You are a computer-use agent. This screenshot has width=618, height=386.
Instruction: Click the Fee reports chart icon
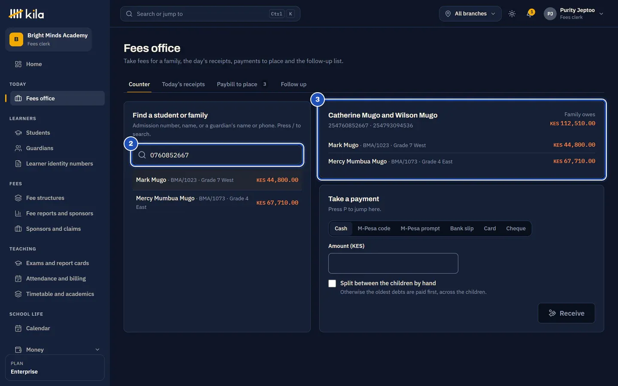click(18, 213)
